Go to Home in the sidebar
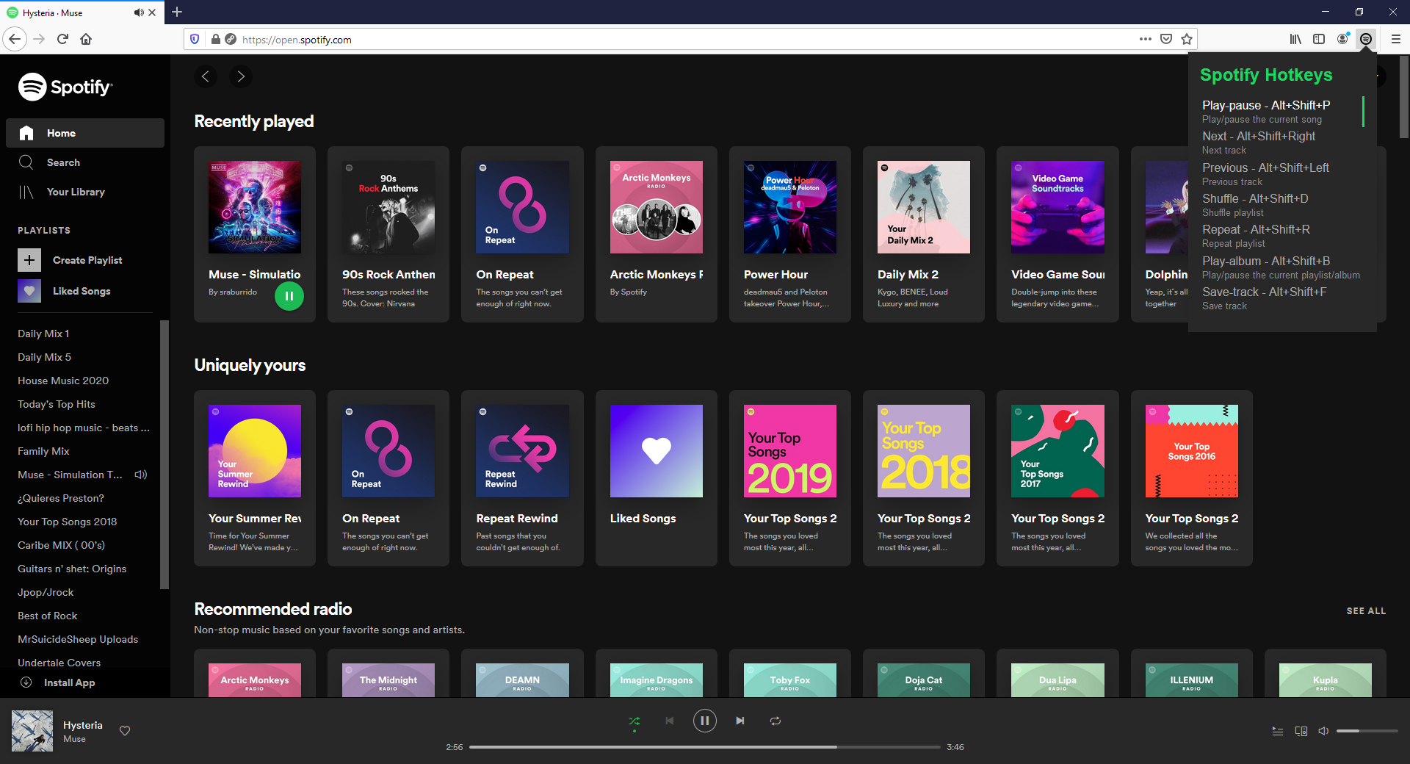The image size is (1410, 764). click(x=85, y=133)
